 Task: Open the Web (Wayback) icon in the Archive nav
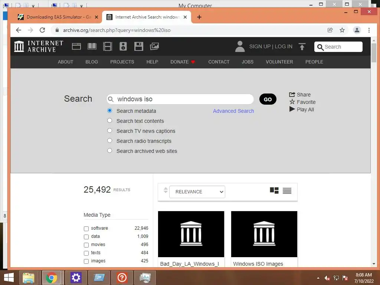(x=76, y=46)
